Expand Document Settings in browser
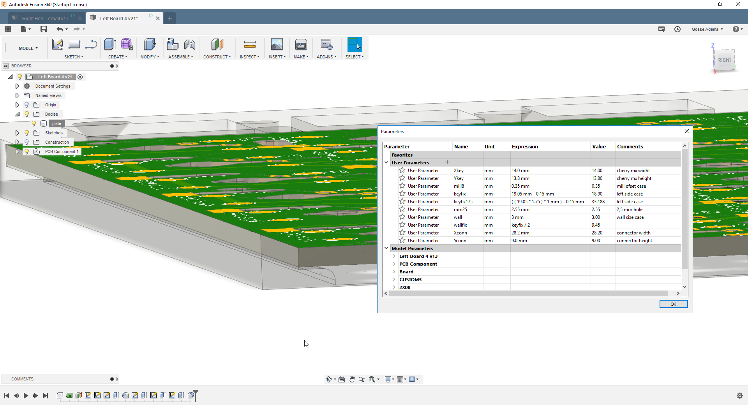 (17, 86)
